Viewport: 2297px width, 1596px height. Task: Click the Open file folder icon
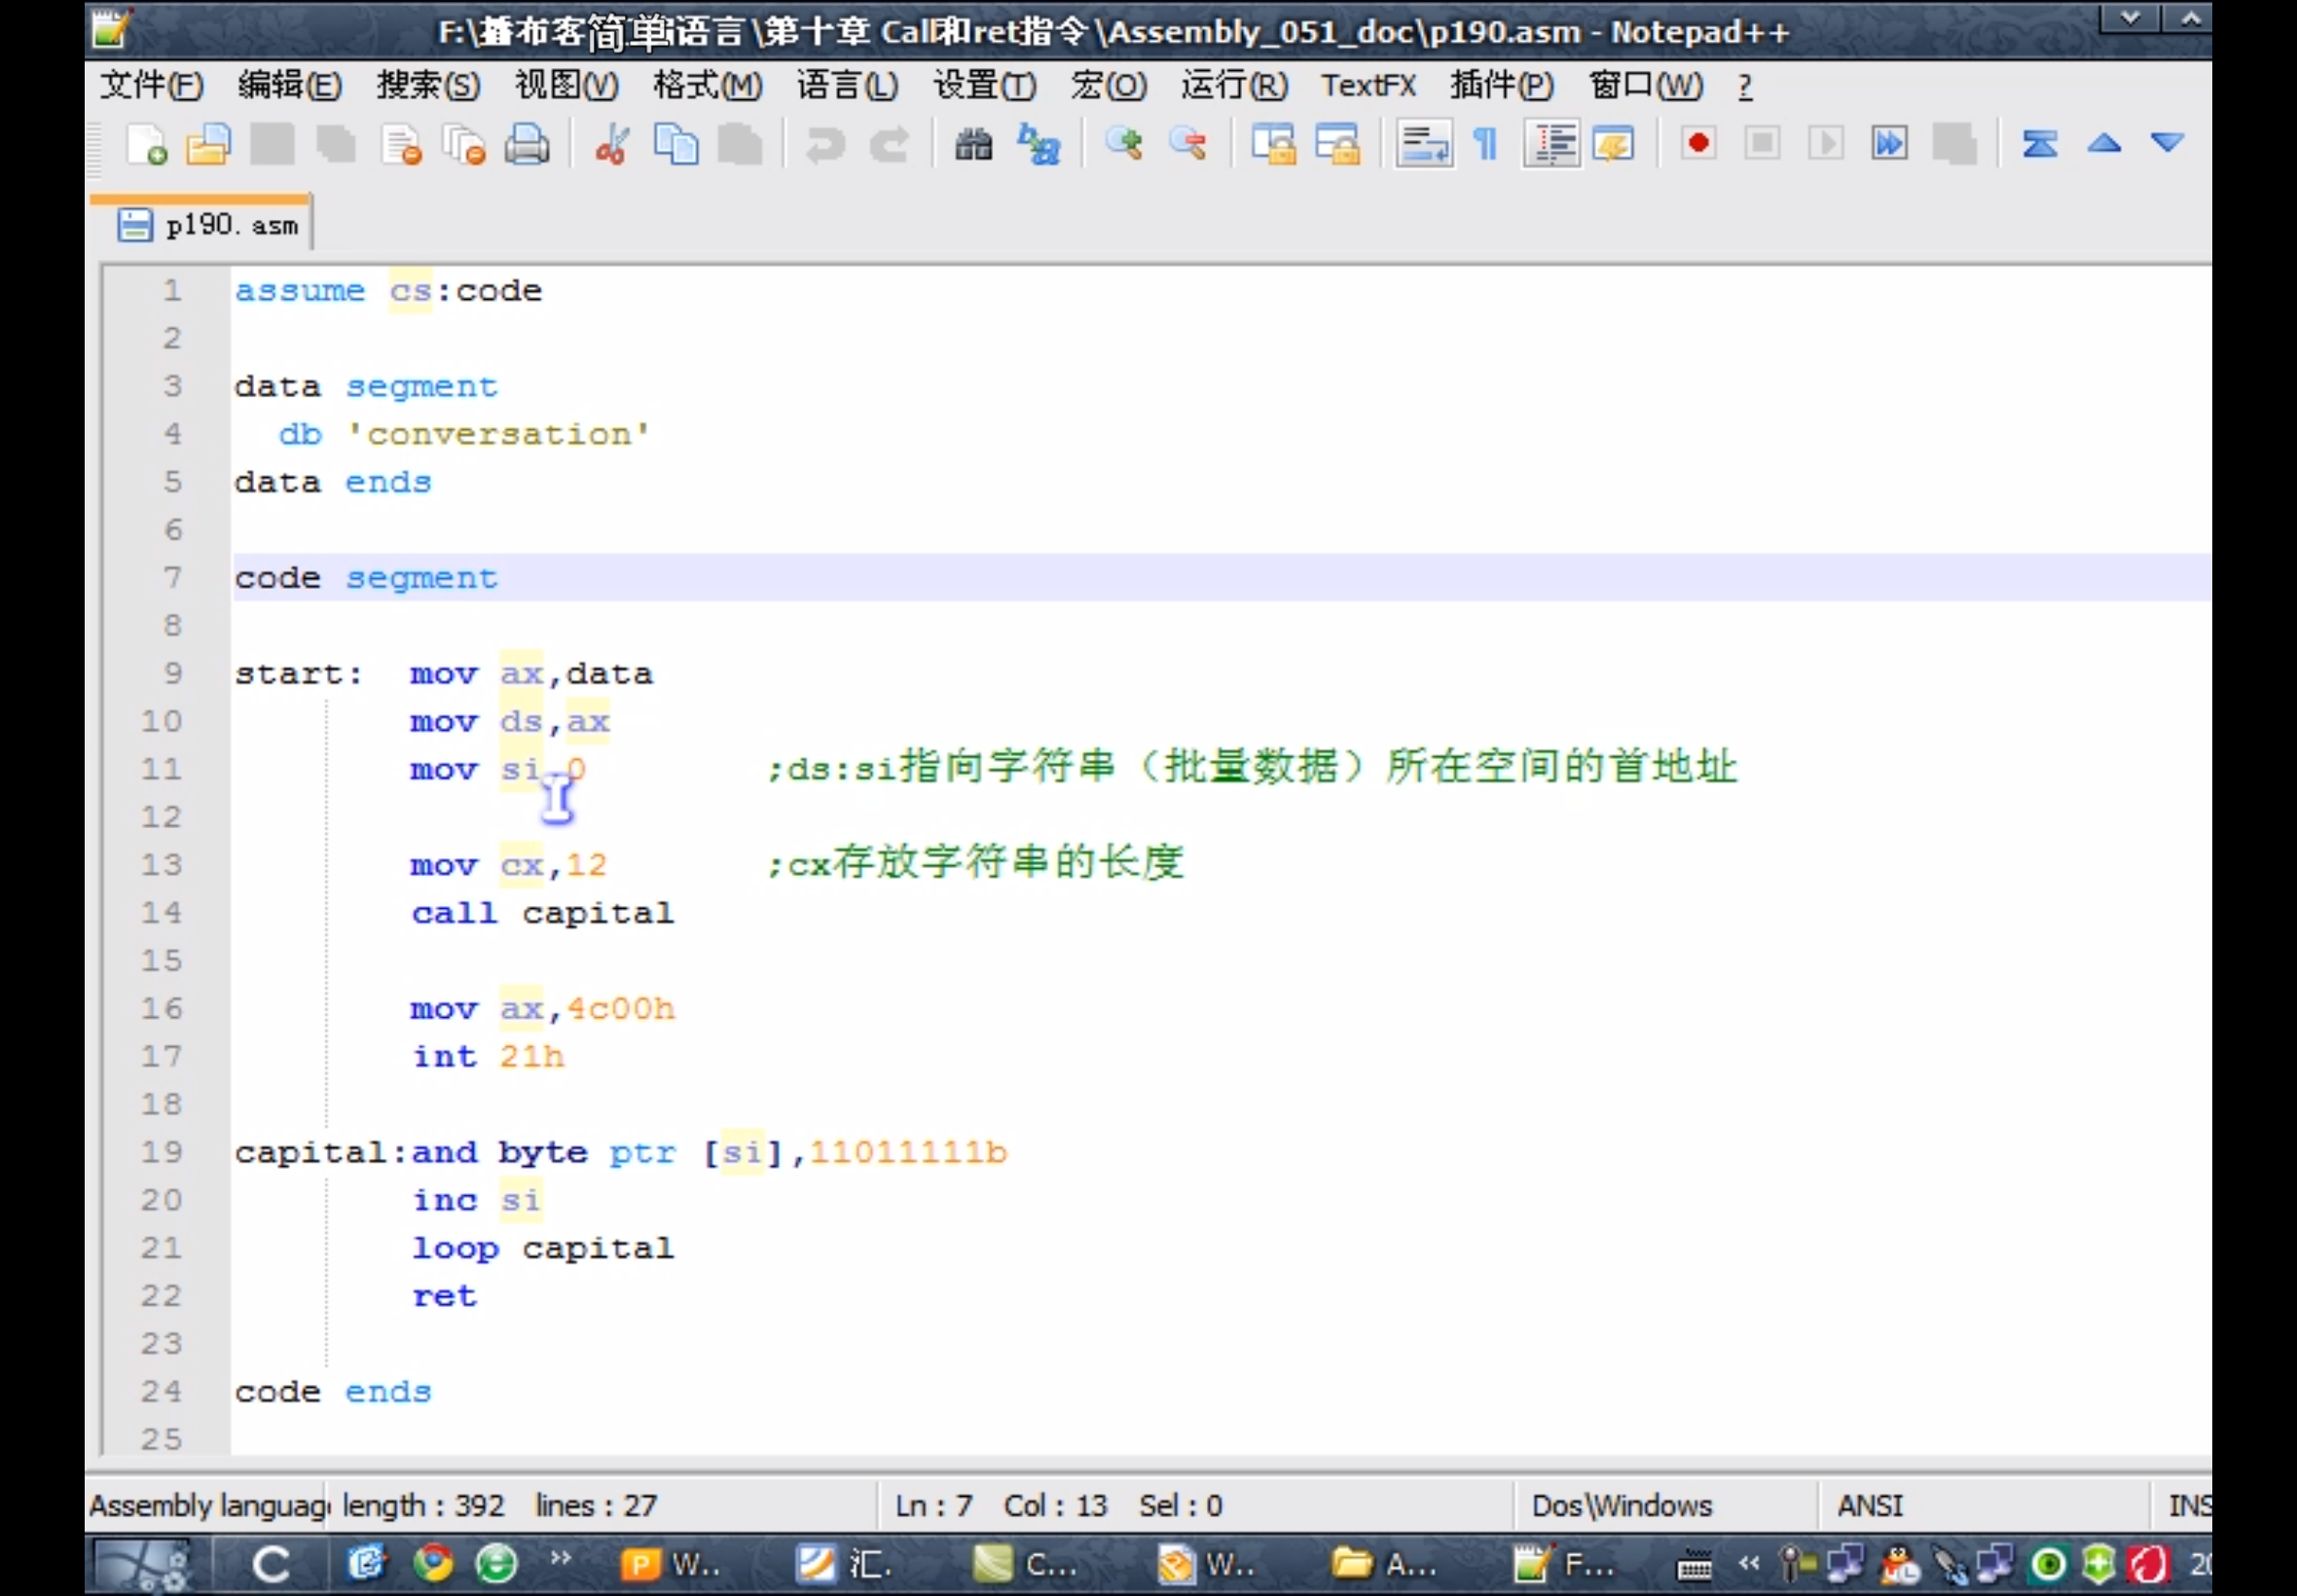[x=208, y=145]
